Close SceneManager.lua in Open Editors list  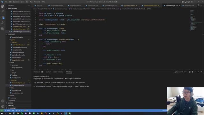click(x=9, y=32)
